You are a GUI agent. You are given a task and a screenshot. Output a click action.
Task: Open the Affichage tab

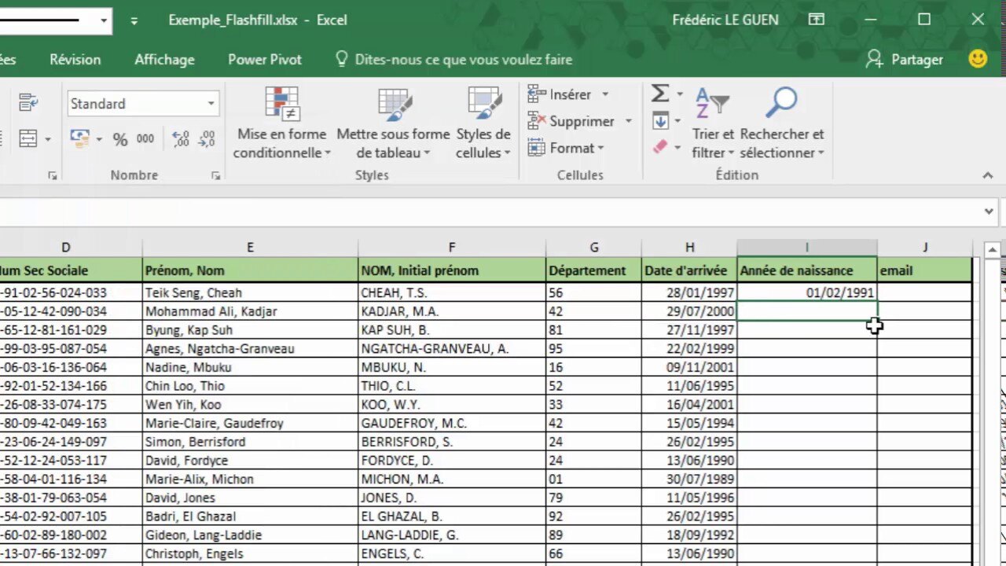pos(164,60)
